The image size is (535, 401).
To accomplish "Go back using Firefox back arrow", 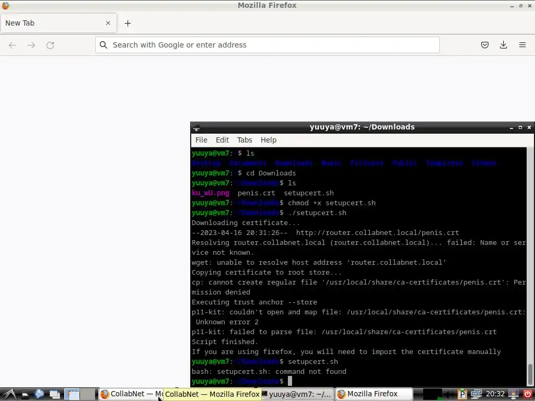I will pyautogui.click(x=13, y=45).
